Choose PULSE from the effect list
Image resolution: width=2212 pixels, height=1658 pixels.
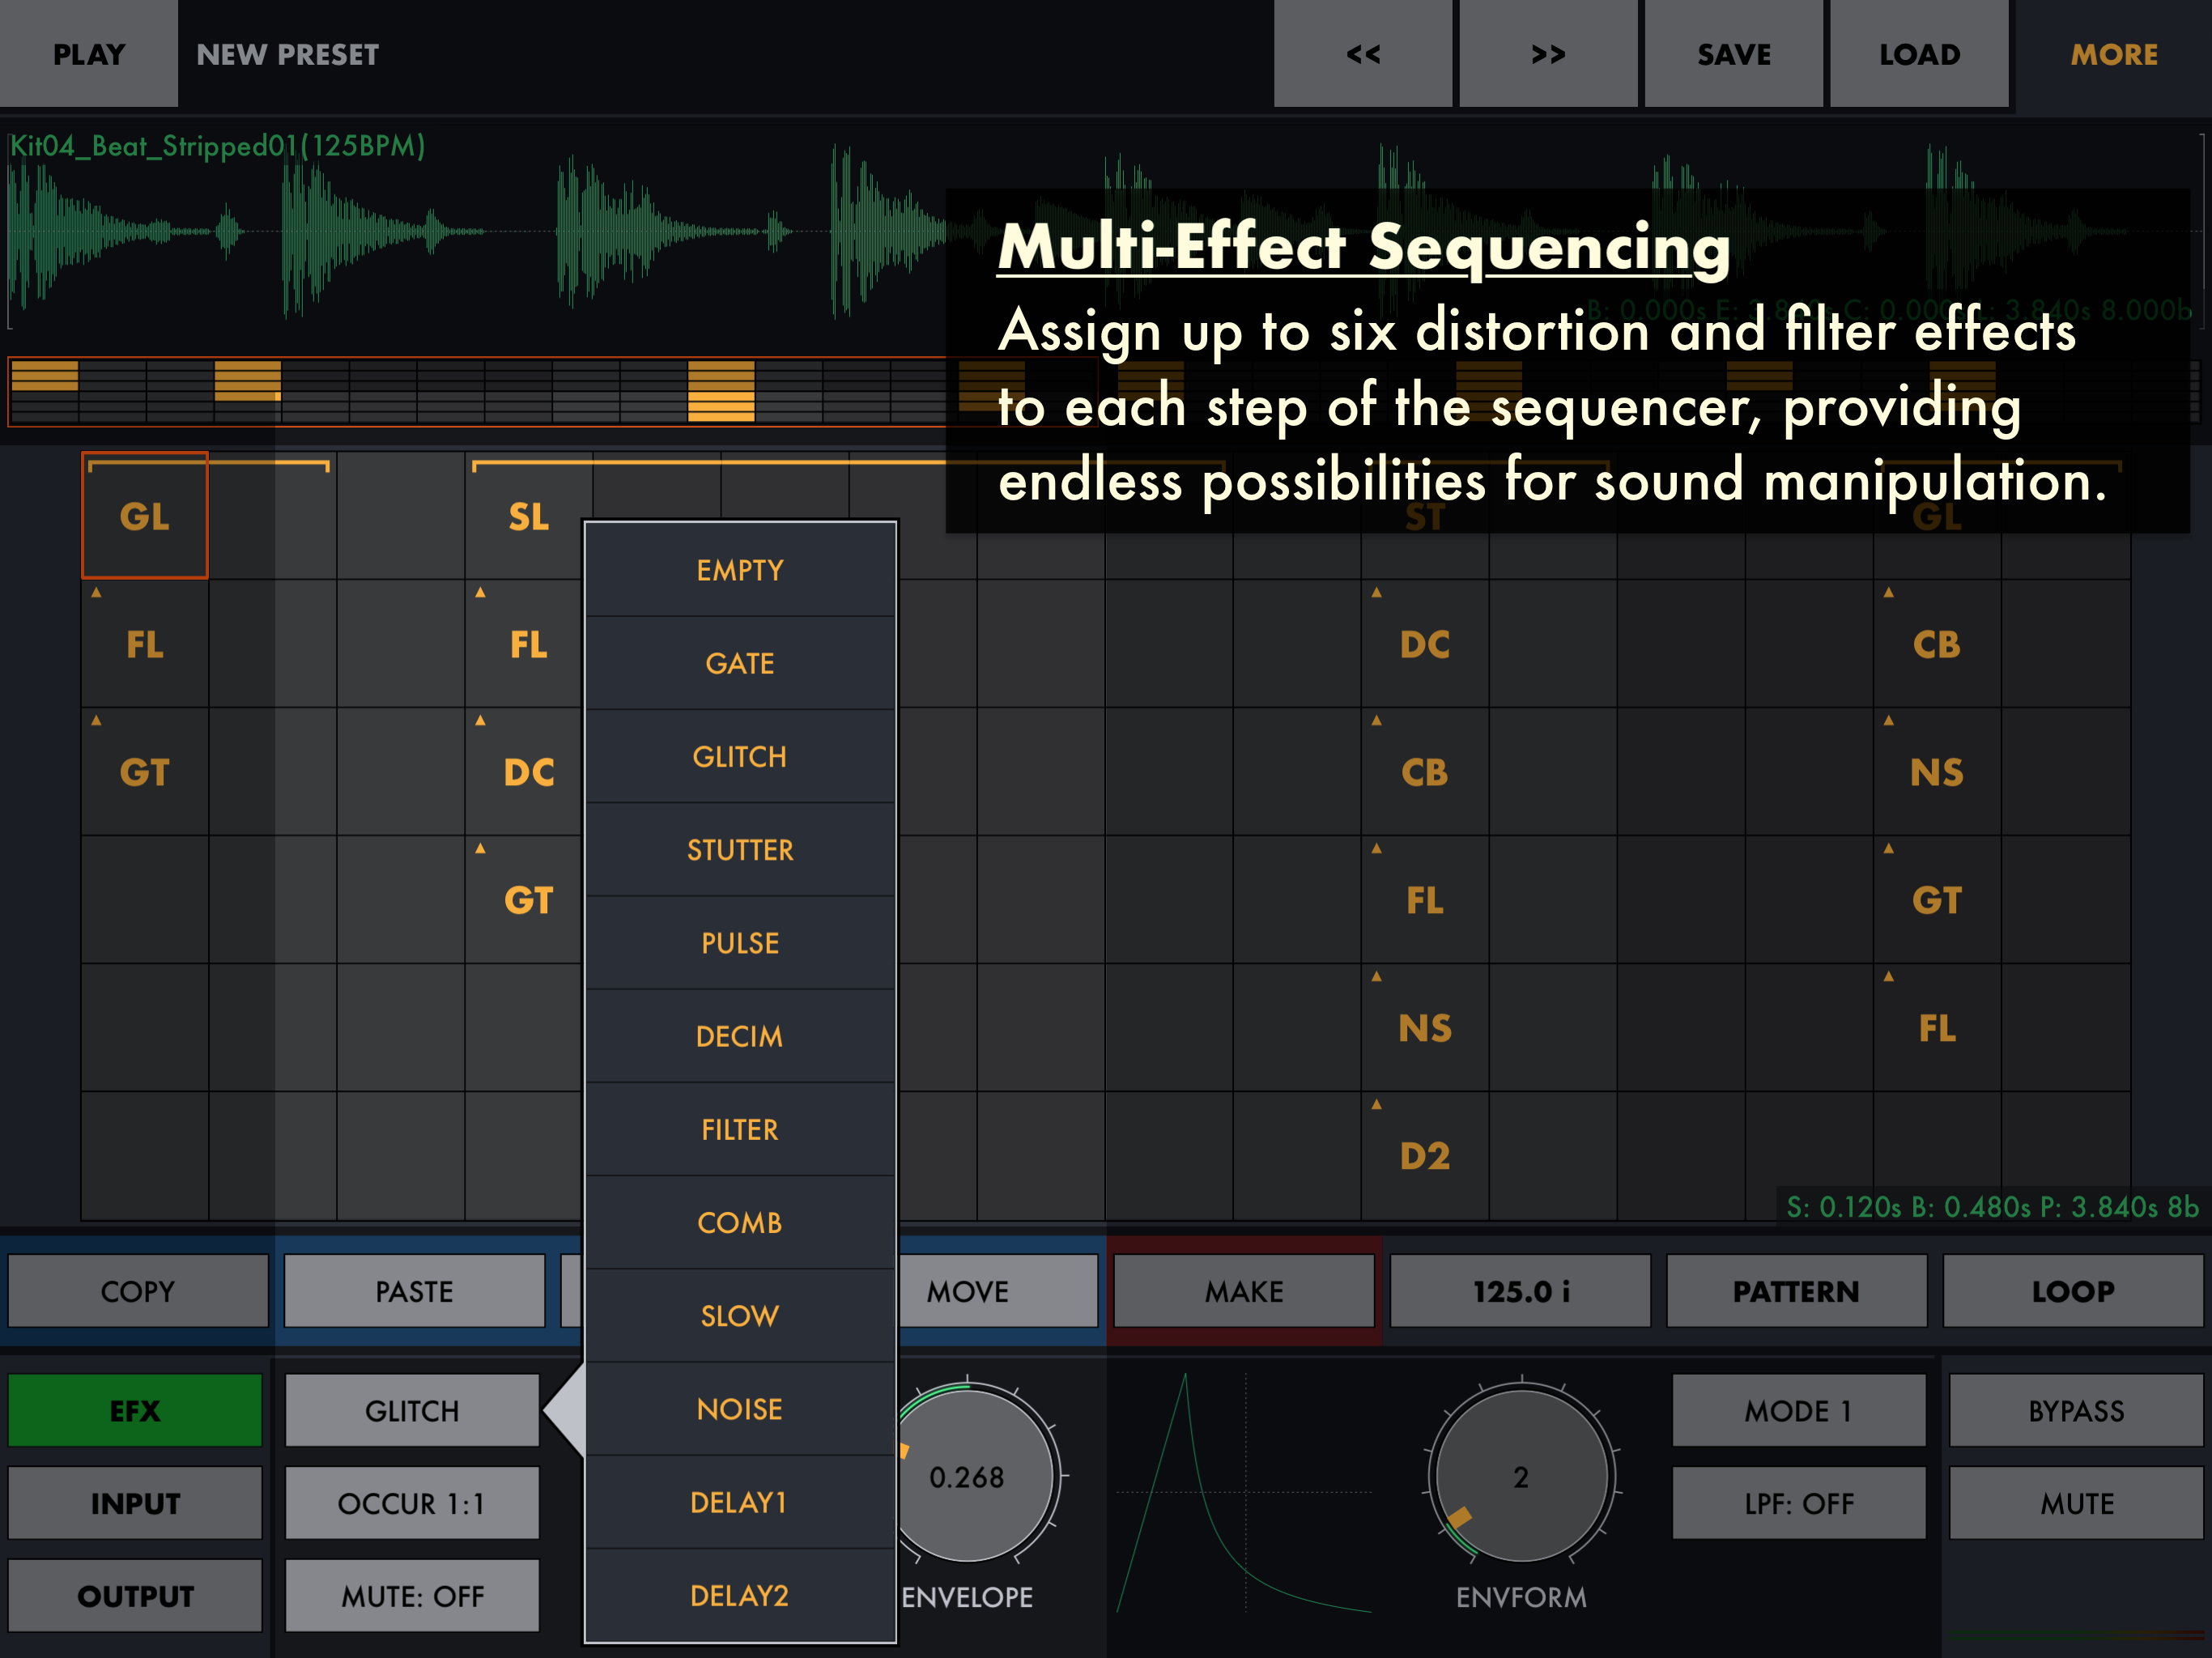point(740,943)
